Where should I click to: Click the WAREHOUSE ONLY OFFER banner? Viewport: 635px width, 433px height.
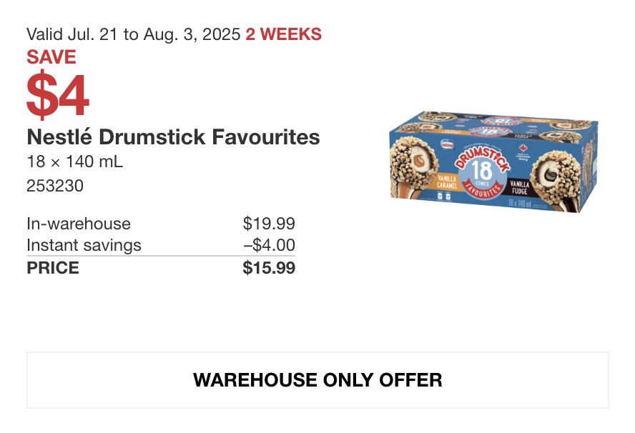317,380
